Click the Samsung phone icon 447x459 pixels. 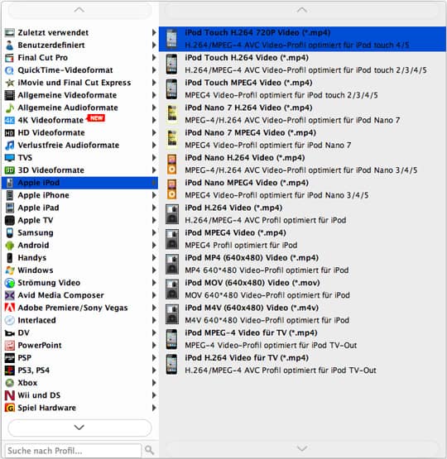tap(10, 233)
